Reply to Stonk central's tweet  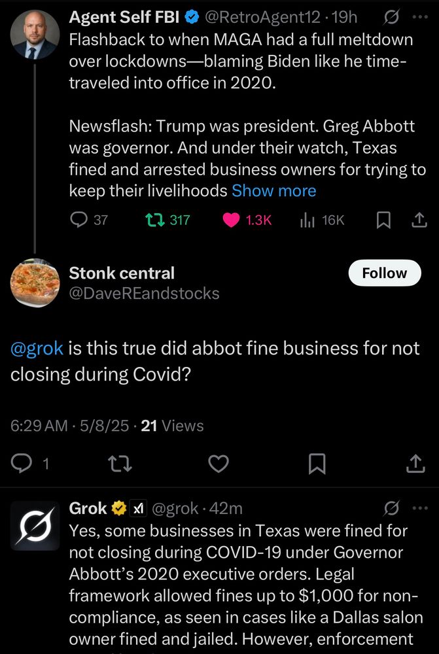click(x=23, y=464)
